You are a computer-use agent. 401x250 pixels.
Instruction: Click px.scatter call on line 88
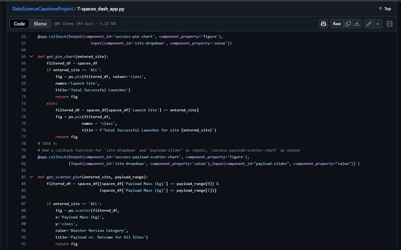[x=80, y=210]
